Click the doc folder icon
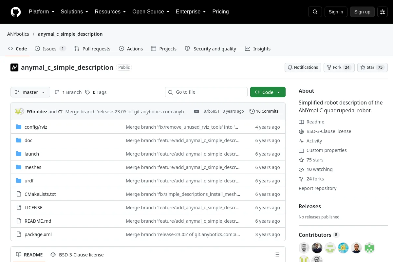Screen dimensions: 393x262 pos(19,140)
